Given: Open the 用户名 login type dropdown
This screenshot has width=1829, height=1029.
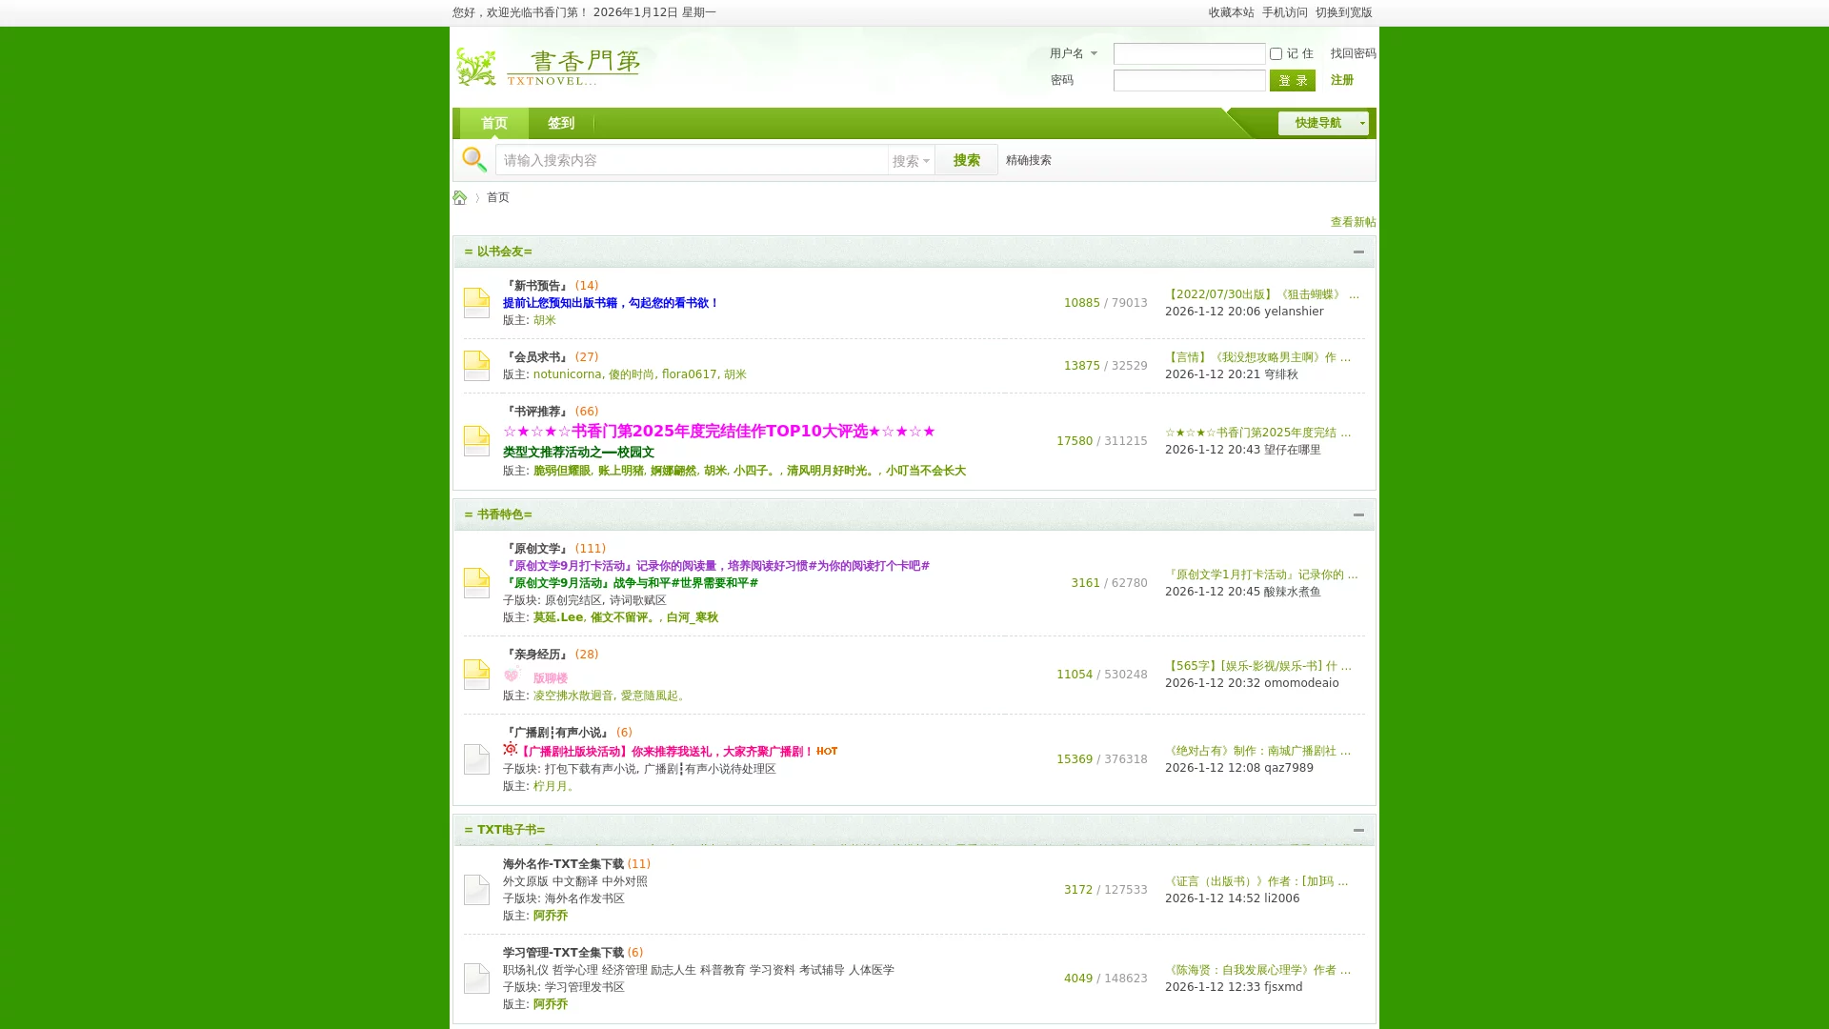Looking at the screenshot, I should (x=1074, y=53).
